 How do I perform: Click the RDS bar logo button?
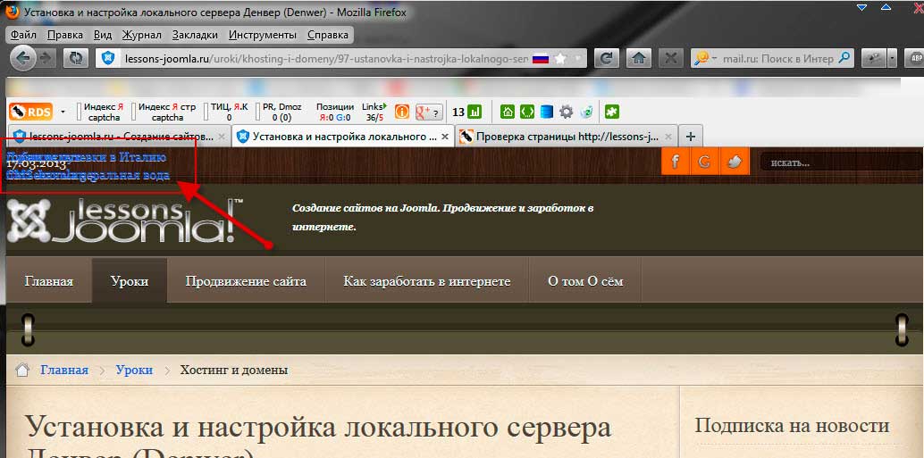click(x=30, y=112)
